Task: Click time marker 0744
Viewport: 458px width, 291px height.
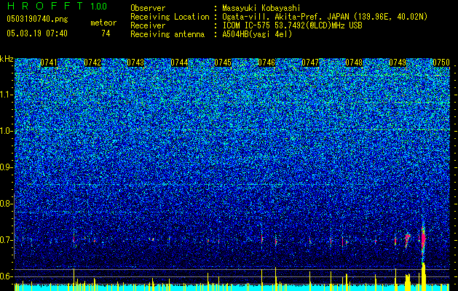Action: pos(179,63)
